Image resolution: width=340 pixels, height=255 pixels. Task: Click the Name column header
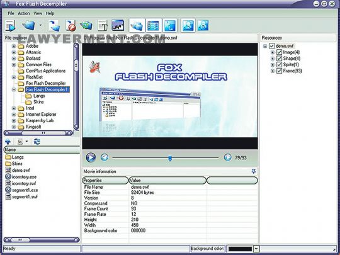coord(42,150)
